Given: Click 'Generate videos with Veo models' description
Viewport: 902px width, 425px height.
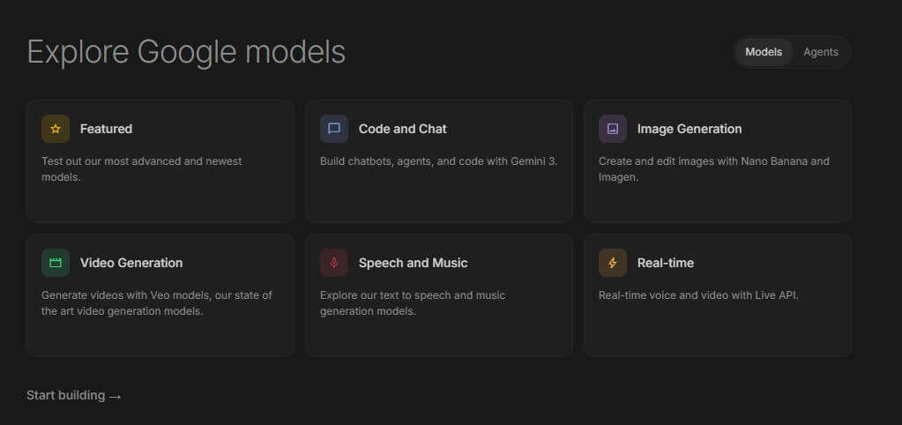Looking at the screenshot, I should click(157, 303).
